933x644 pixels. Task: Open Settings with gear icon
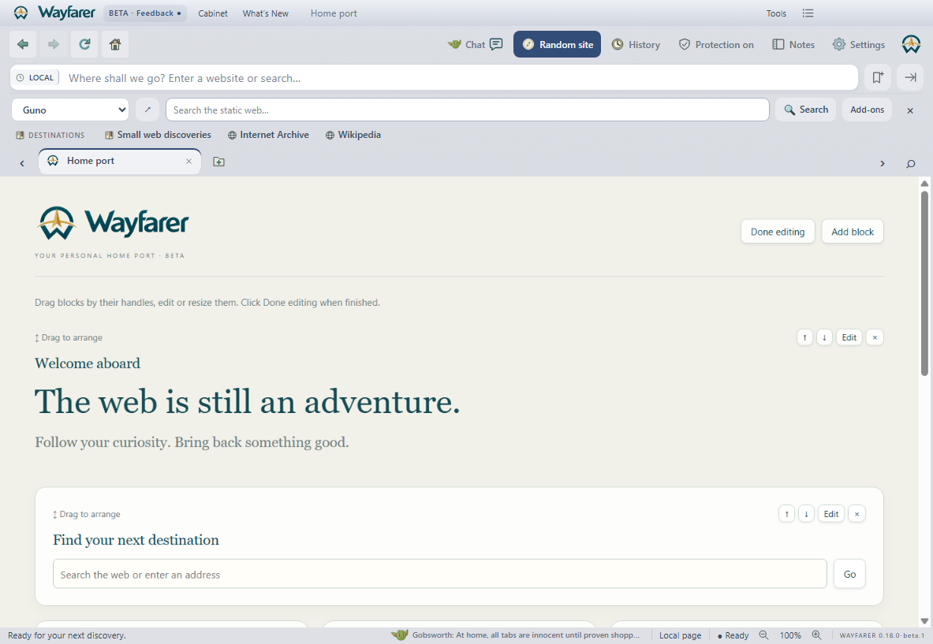point(859,45)
